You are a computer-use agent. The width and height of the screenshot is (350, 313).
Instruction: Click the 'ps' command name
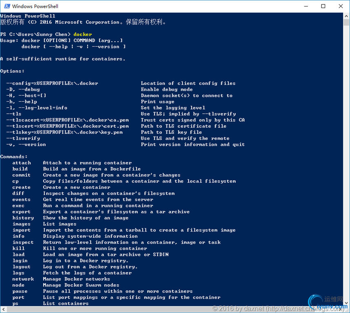tap(16, 304)
